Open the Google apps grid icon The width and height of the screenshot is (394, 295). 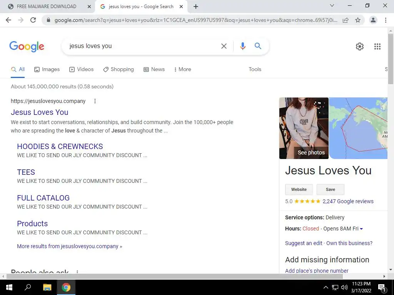(377, 46)
